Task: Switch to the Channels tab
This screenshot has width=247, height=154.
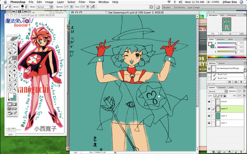Action: (x=222, y=87)
